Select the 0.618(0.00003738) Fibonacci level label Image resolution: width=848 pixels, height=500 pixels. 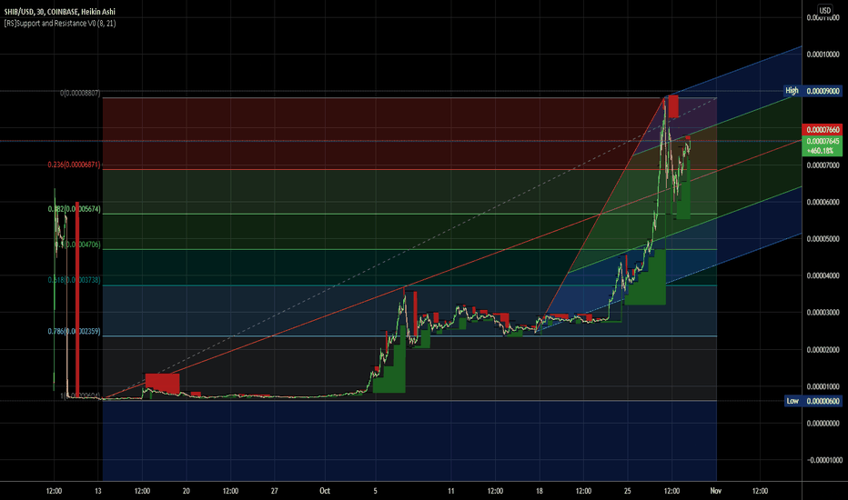74,280
